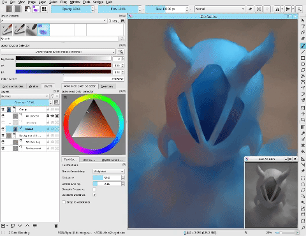Select the Rectangular Selection tool
The image size is (306, 236).
click(x=303, y=178)
